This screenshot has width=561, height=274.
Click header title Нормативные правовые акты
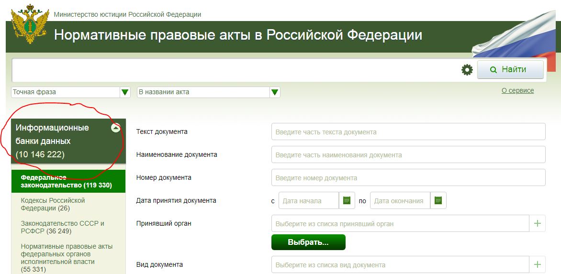(238, 35)
